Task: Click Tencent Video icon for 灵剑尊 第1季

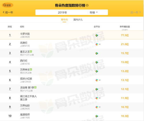Action: (97, 89)
